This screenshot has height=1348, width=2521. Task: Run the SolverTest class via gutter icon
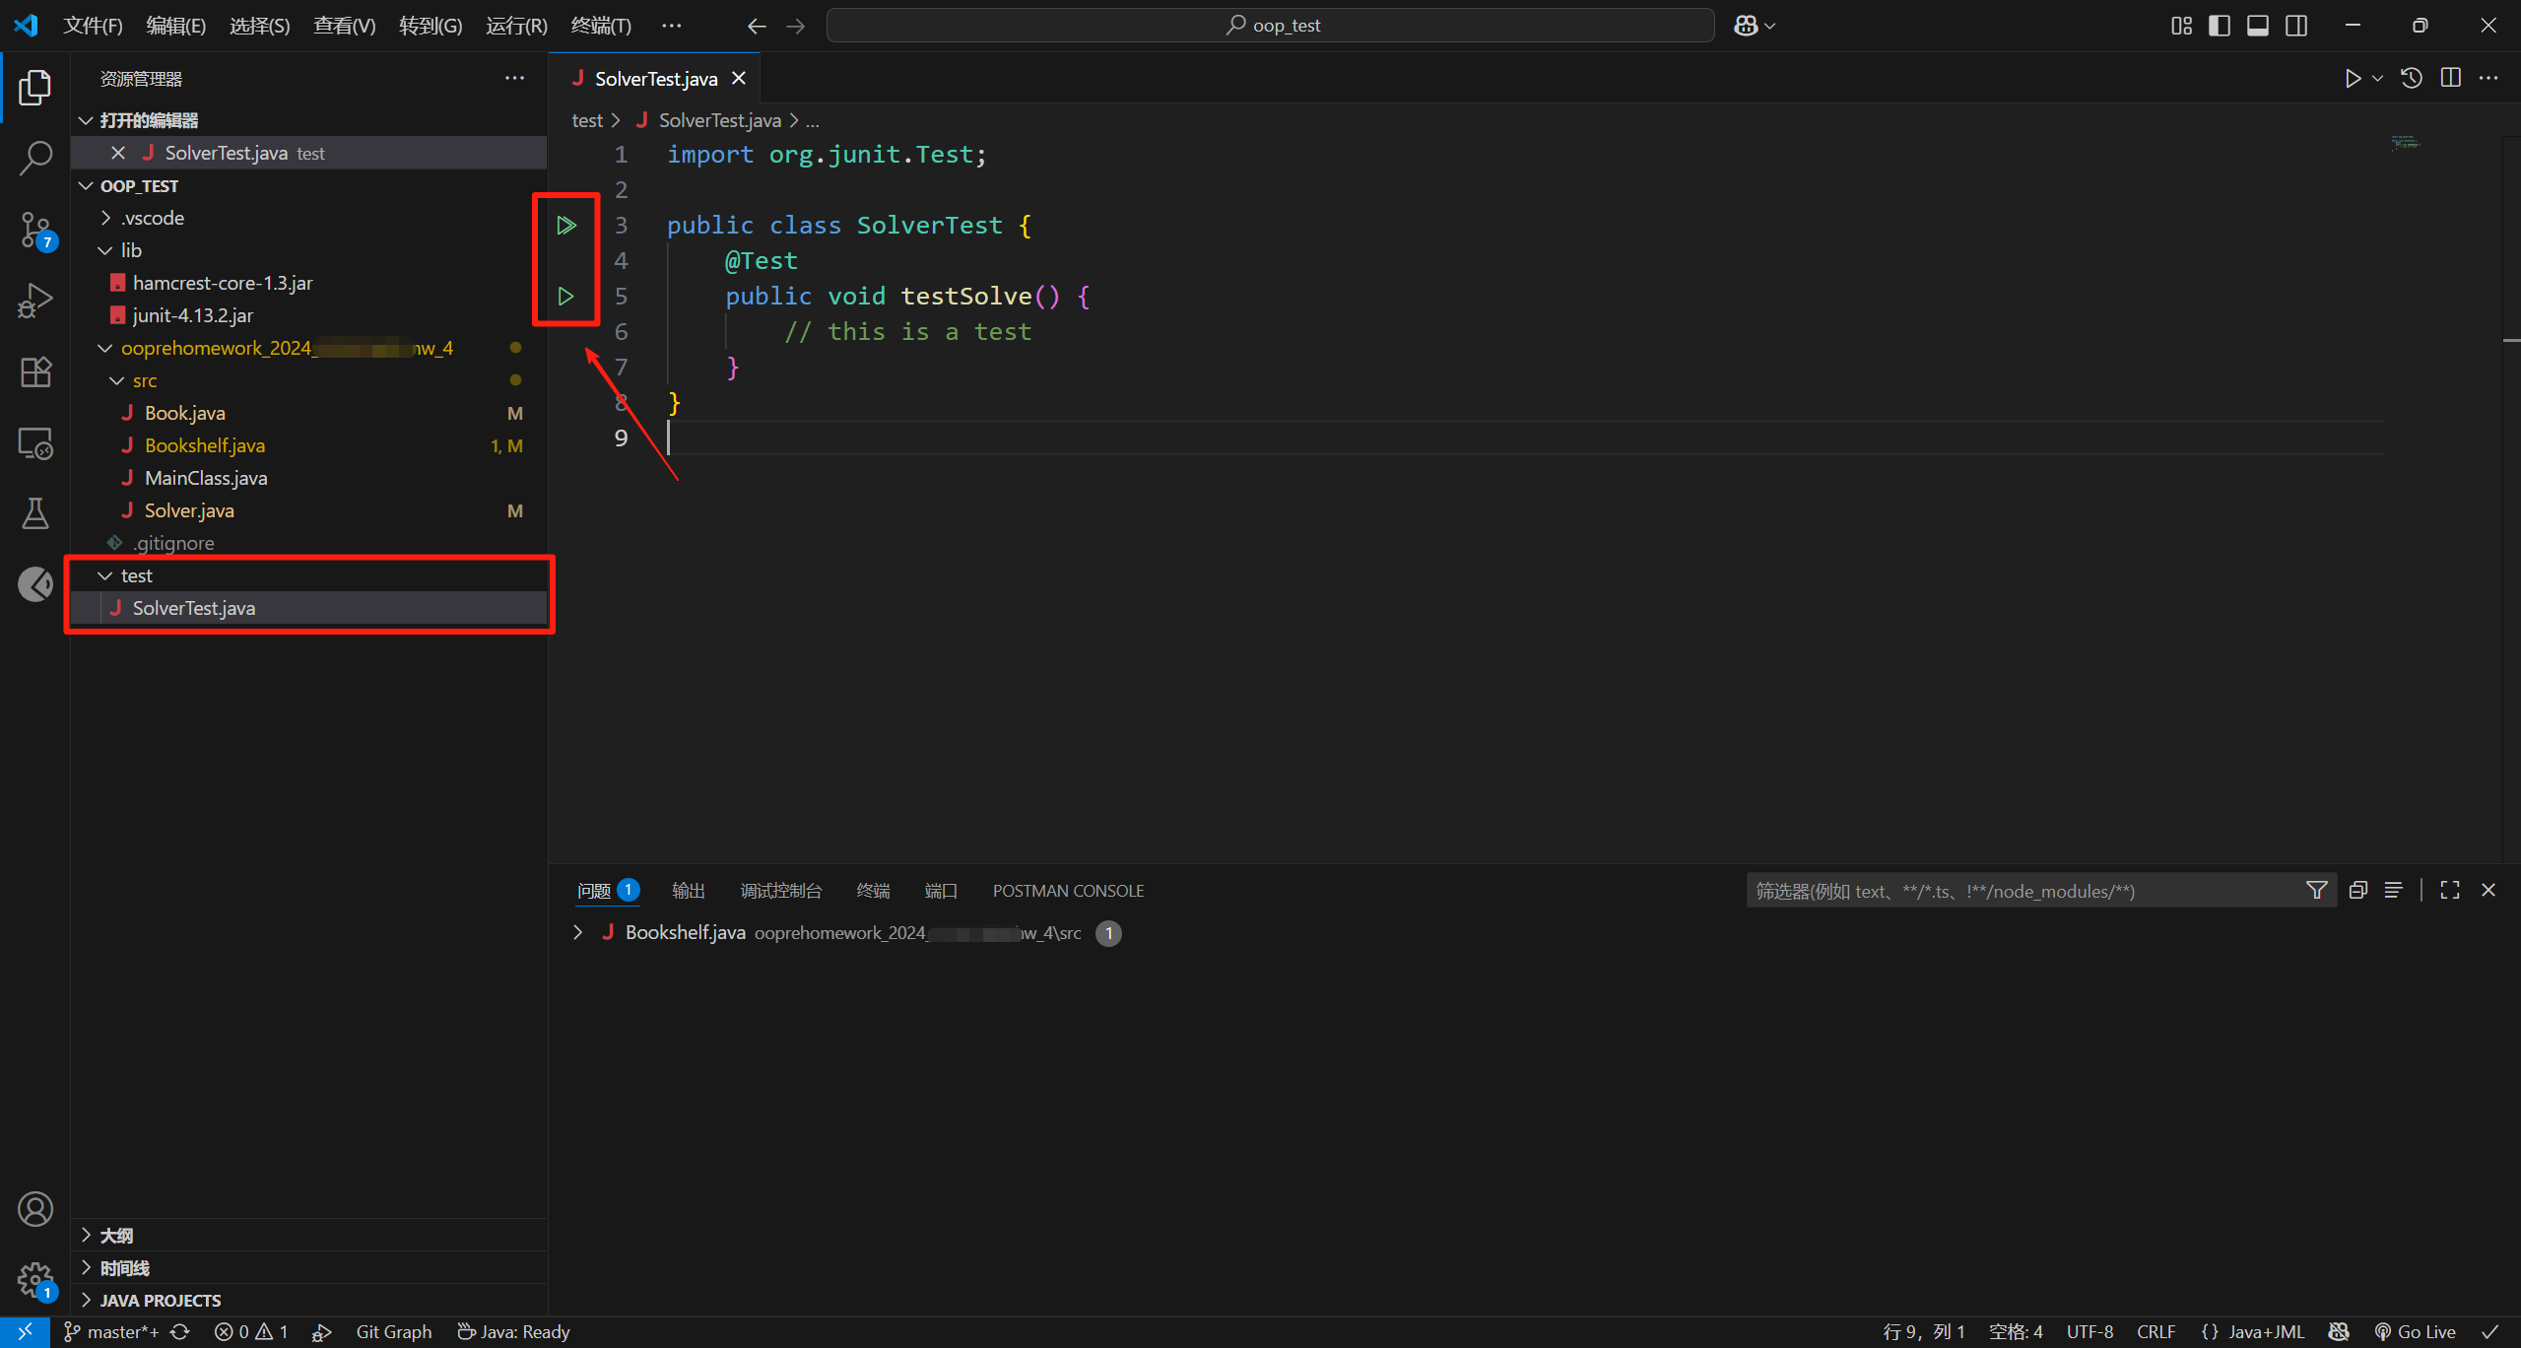(565, 226)
